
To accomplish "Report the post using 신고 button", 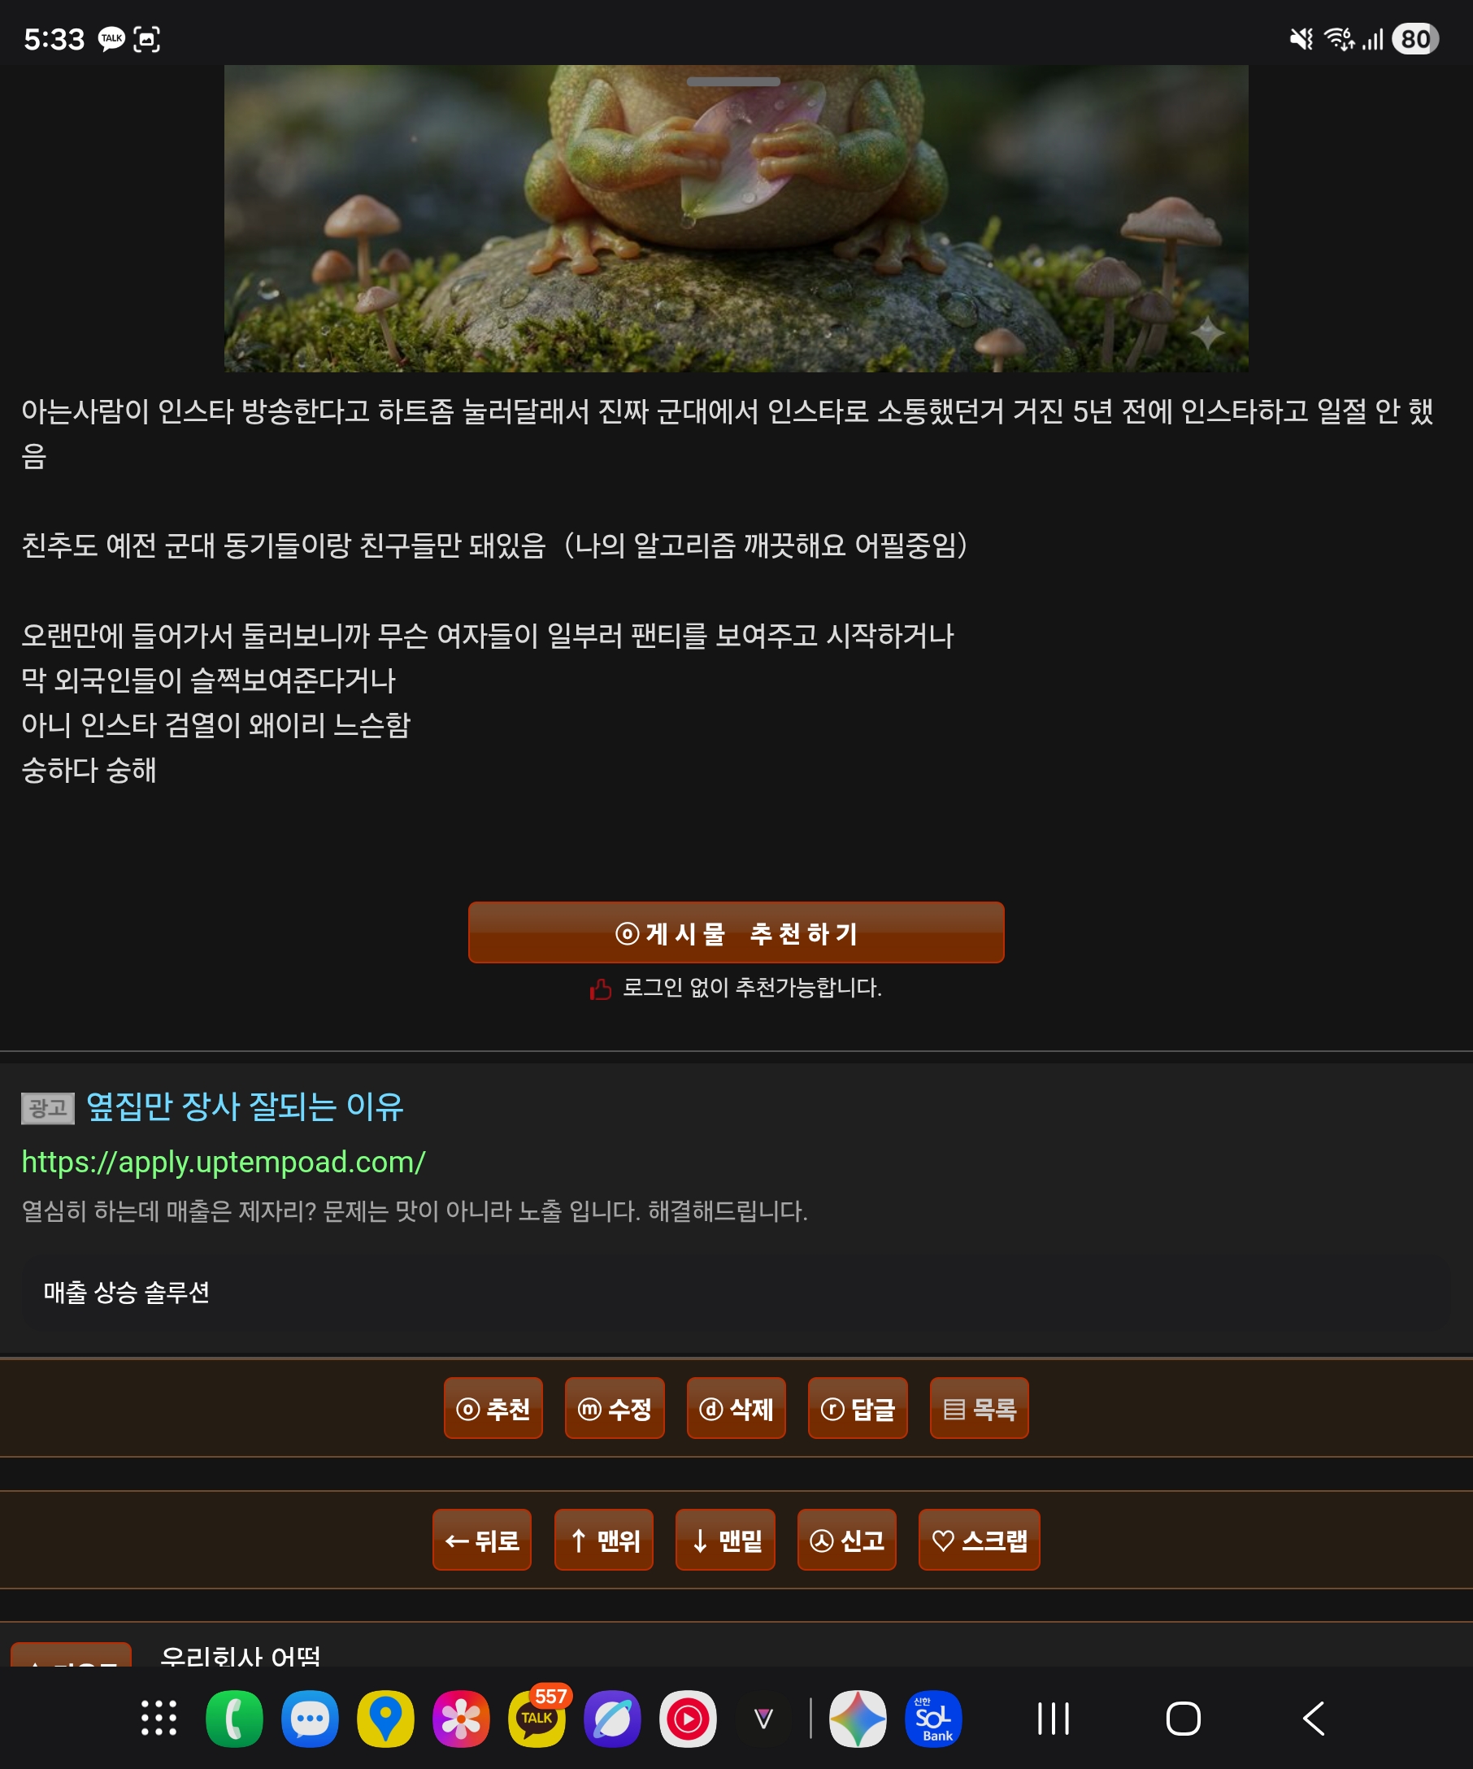I will coord(846,1540).
